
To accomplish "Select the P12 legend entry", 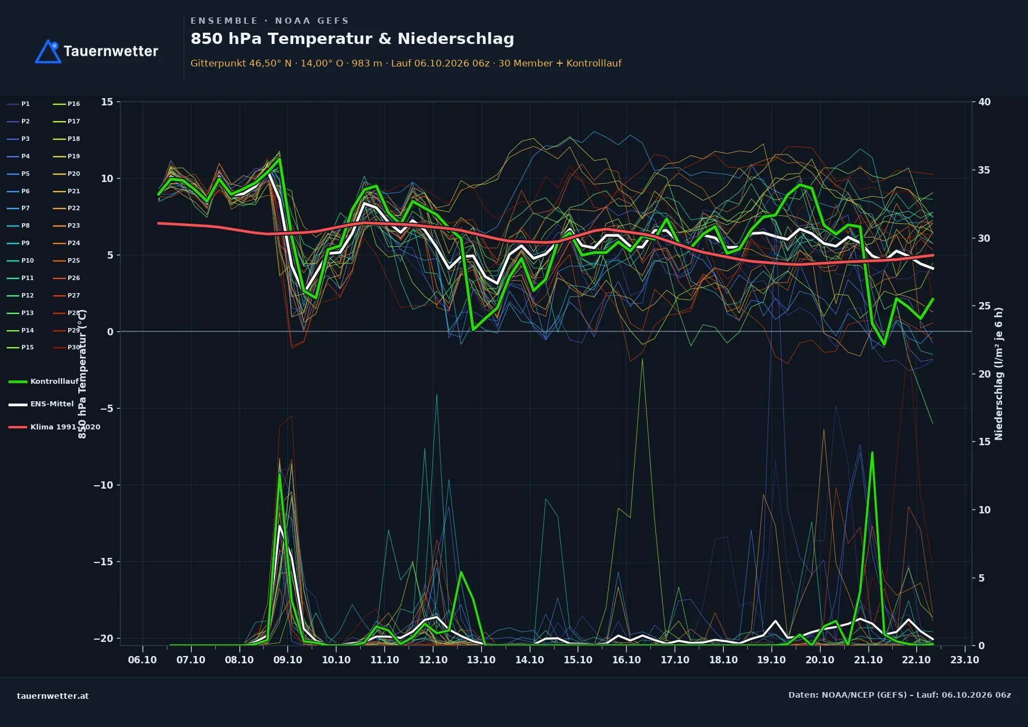I will (20, 295).
